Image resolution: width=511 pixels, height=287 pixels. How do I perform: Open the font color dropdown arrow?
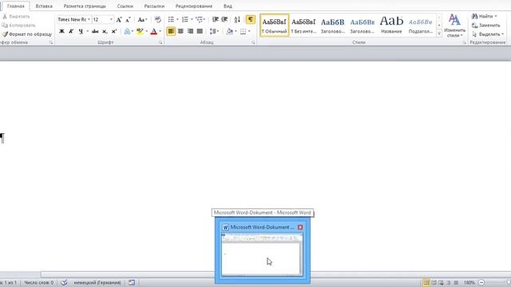(160, 31)
